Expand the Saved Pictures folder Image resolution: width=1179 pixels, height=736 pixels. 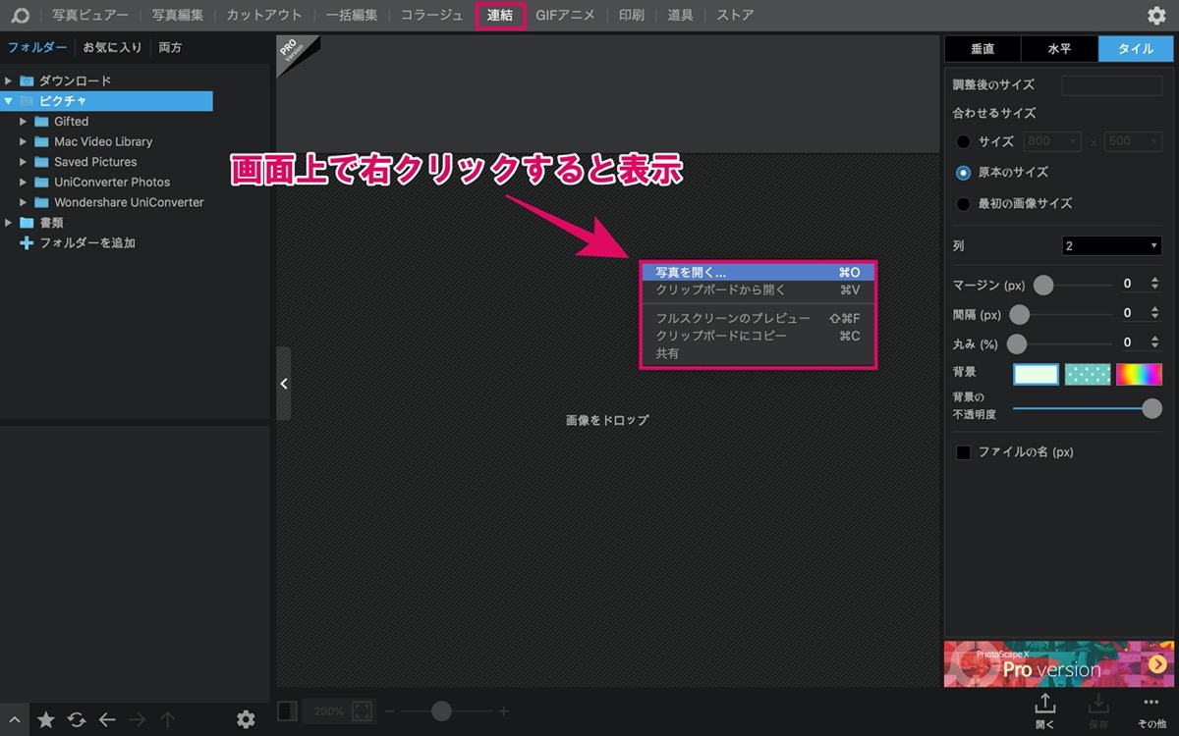tap(24, 162)
